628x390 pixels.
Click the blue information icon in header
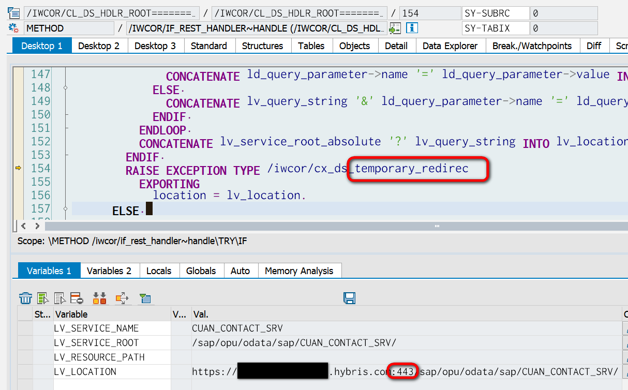pos(412,28)
